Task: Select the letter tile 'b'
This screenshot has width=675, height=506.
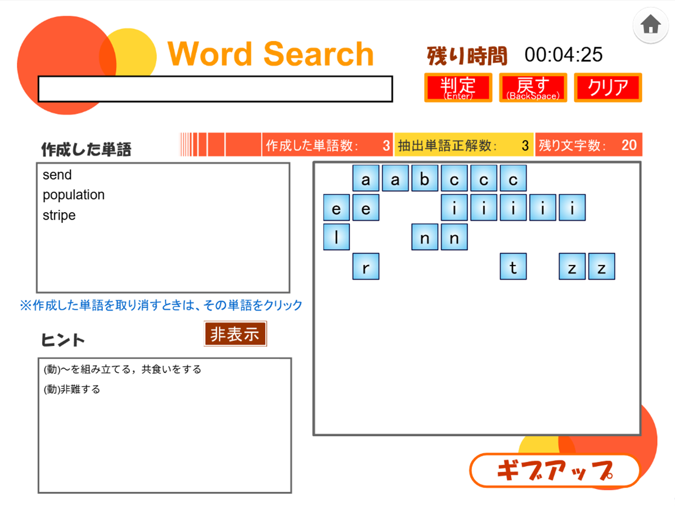Action: point(424,178)
